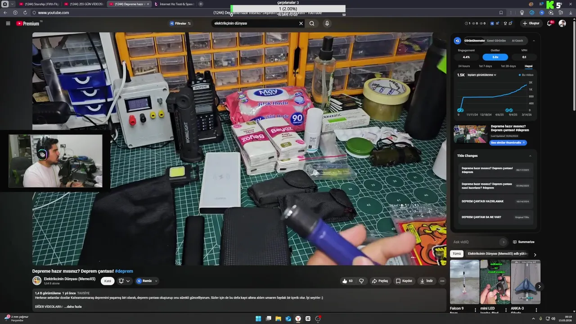Click the channel avatar for Elektrikcinin Dünyası

tap(37, 281)
